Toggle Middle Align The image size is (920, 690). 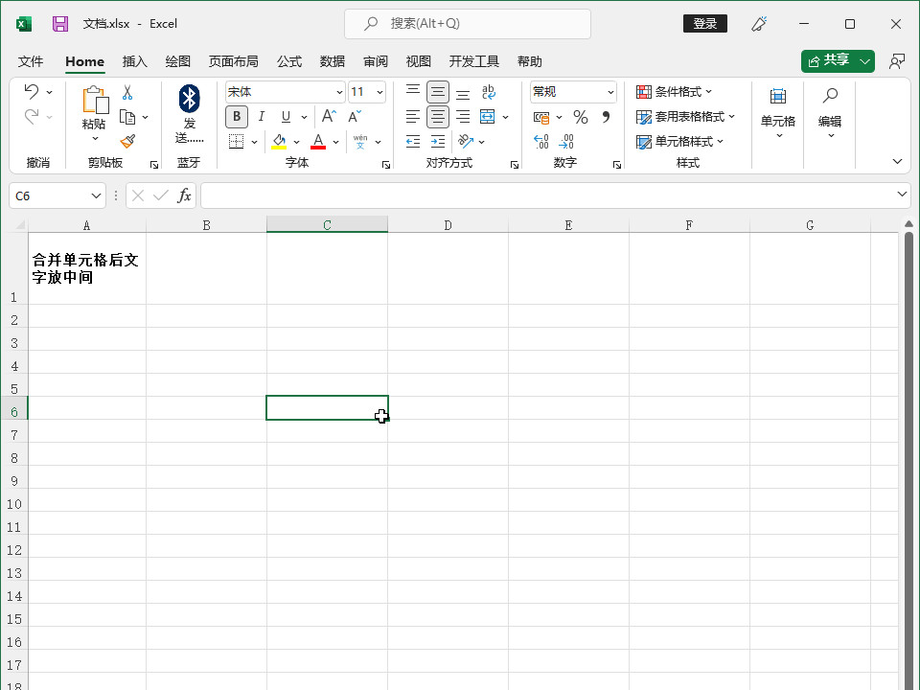[x=438, y=92]
